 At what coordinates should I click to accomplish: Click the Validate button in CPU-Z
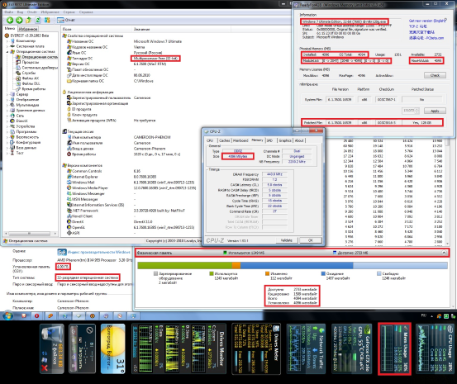point(287,240)
